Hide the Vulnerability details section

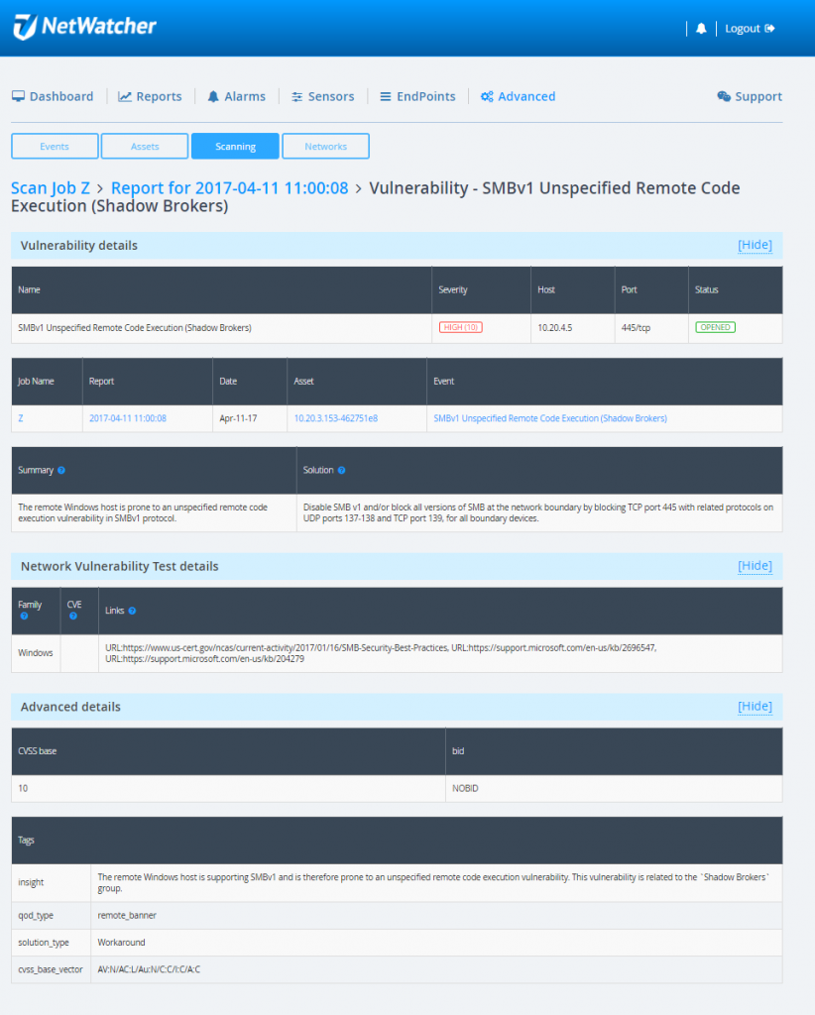pyautogui.click(x=755, y=245)
